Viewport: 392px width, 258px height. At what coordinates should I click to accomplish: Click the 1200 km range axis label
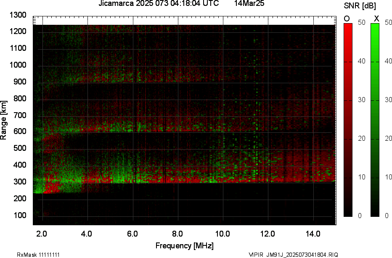pyautogui.click(x=18, y=31)
